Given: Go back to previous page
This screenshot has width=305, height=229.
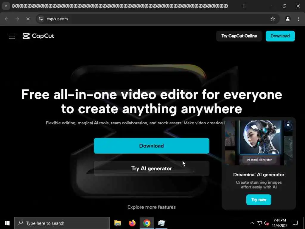Looking at the screenshot, I should pos(7,19).
